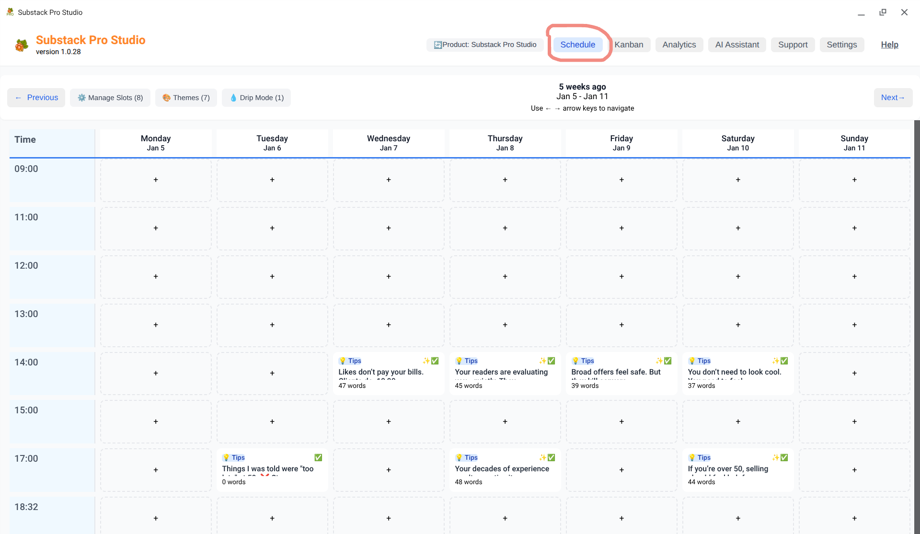Click the product switch icon in header
The height and width of the screenshot is (534, 920).
click(437, 45)
